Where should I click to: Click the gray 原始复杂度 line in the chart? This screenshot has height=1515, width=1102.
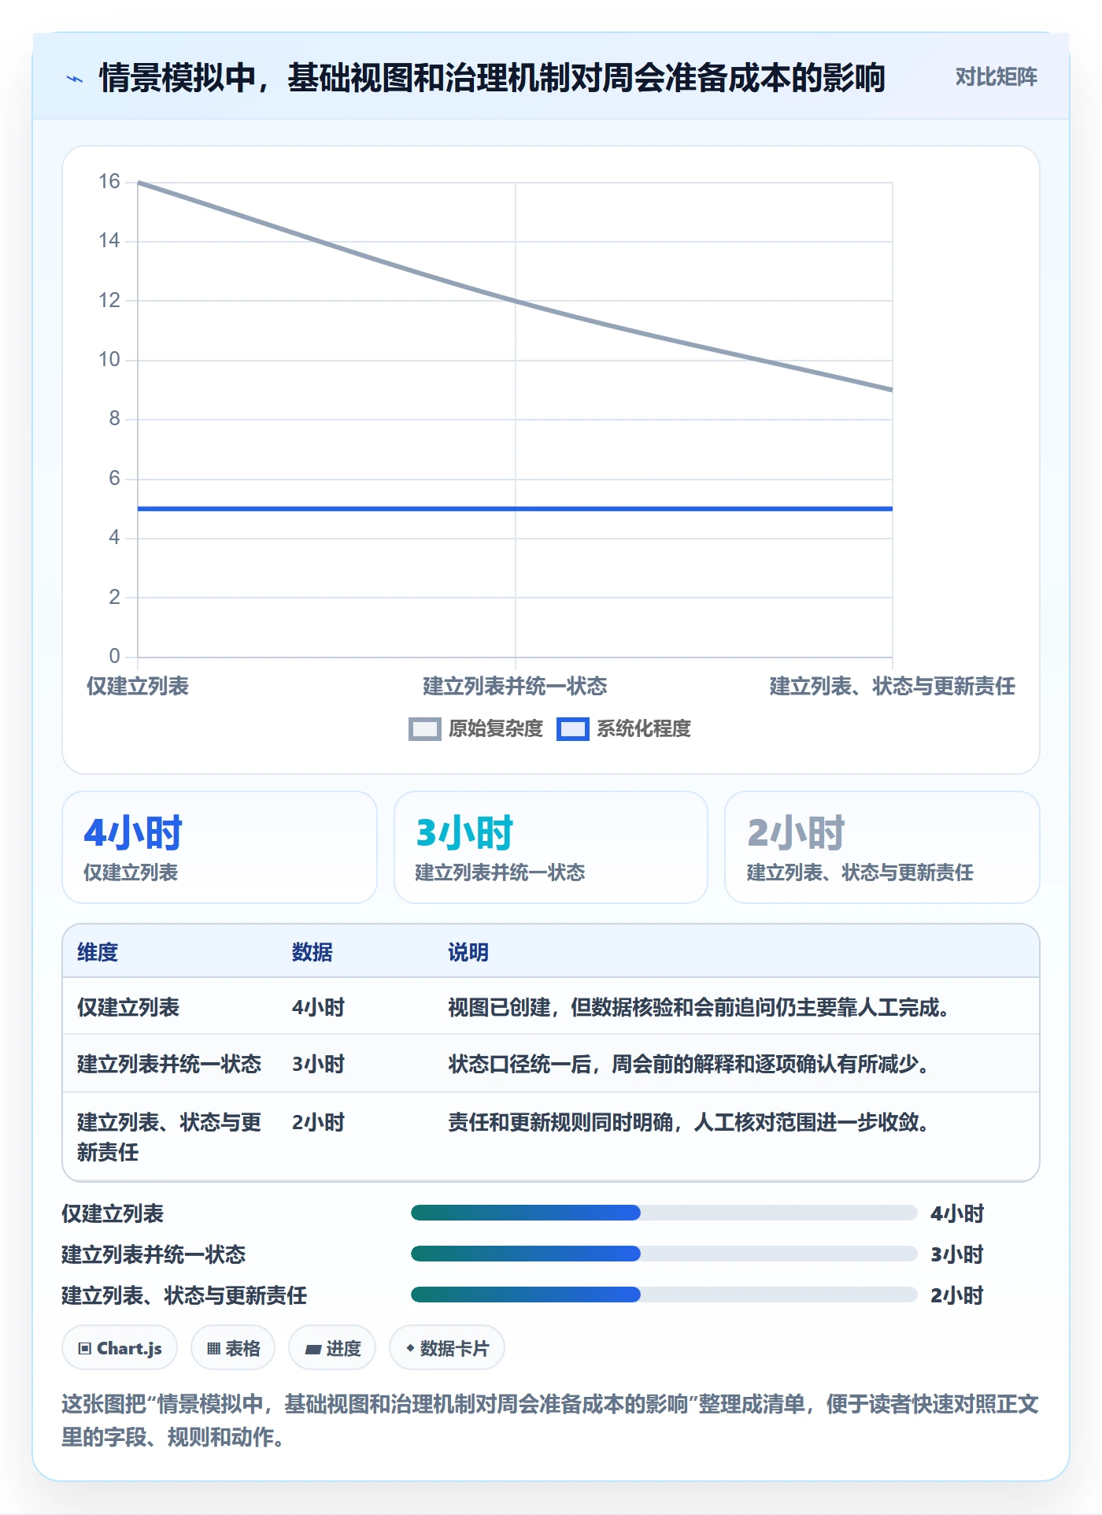click(x=516, y=300)
